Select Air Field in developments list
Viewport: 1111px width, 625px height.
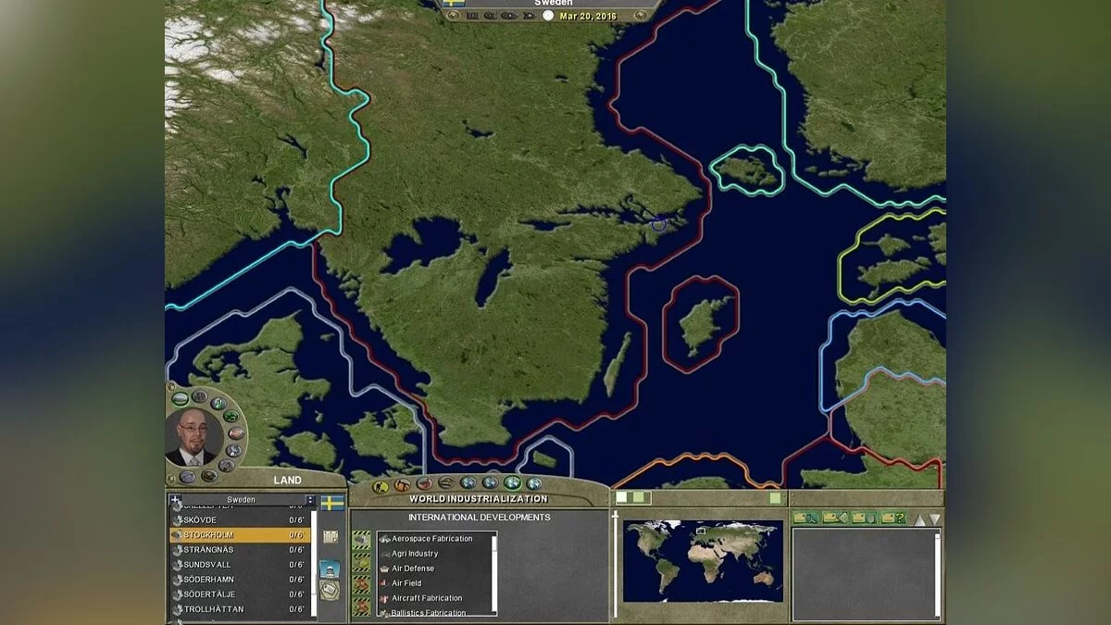pyautogui.click(x=432, y=583)
